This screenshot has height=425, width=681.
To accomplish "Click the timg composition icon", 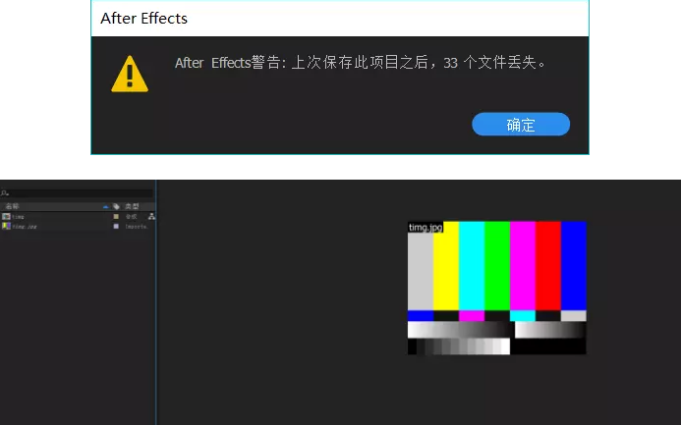I will click(6, 216).
